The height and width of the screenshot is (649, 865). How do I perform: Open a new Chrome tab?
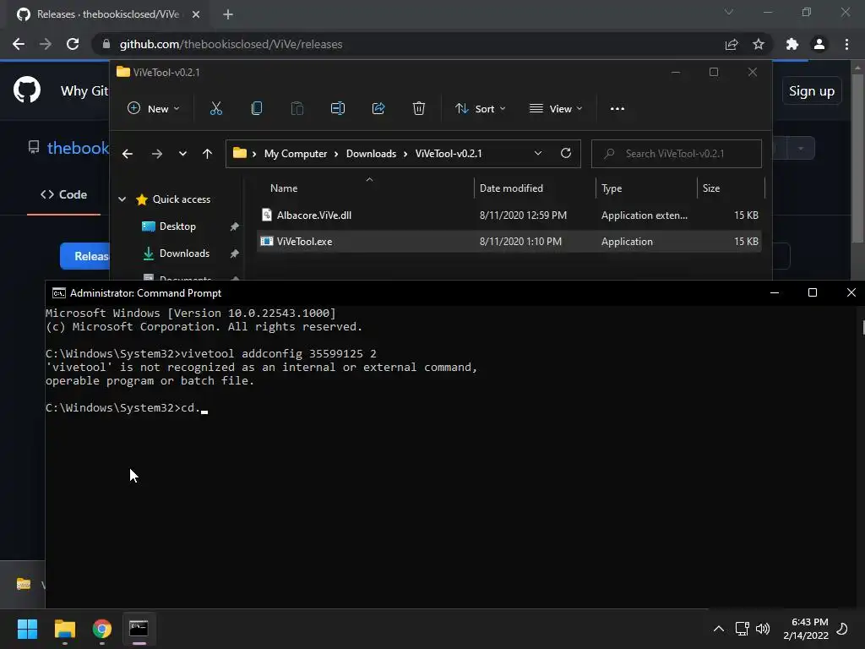[228, 14]
